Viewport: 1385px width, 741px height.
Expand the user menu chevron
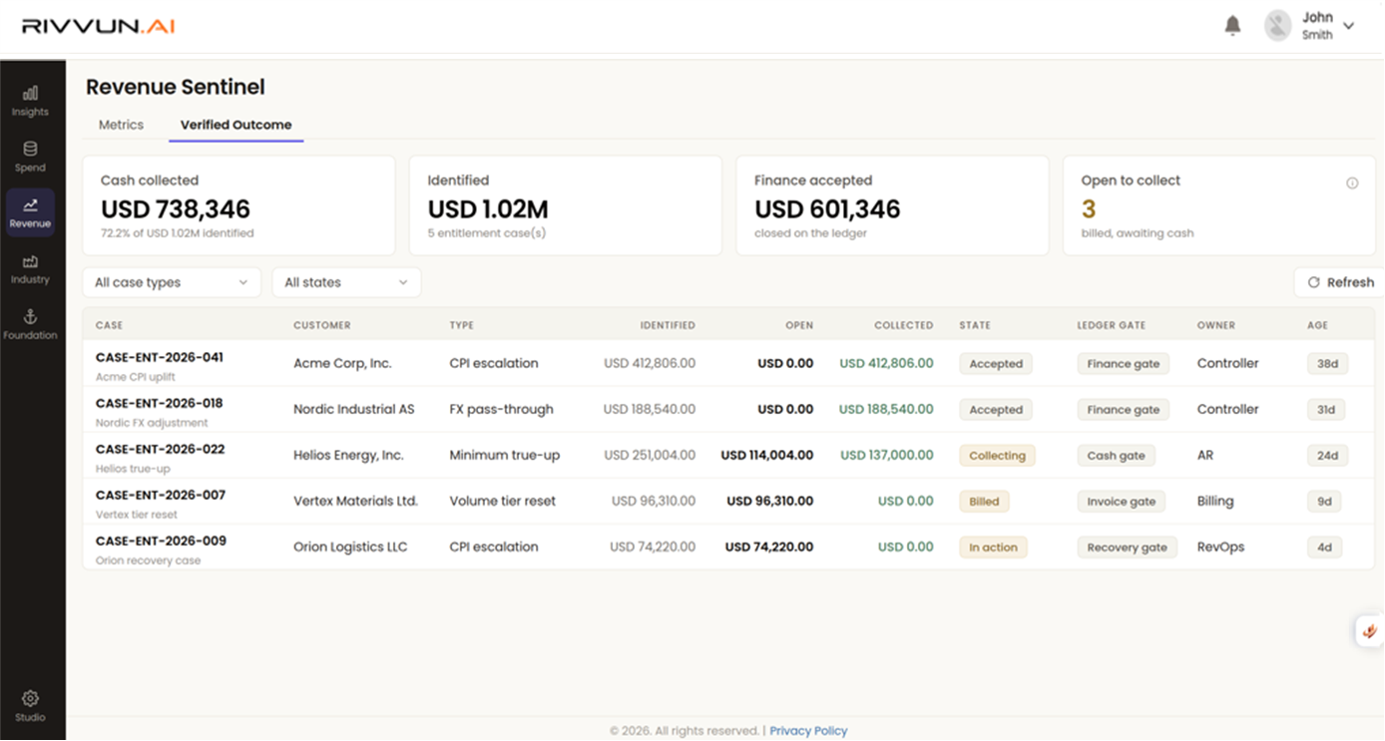(1349, 26)
